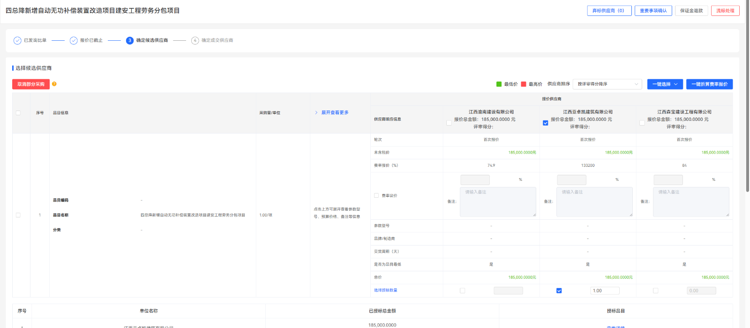Click the 取消部分采购 button
This screenshot has width=750, height=328.
(31, 84)
